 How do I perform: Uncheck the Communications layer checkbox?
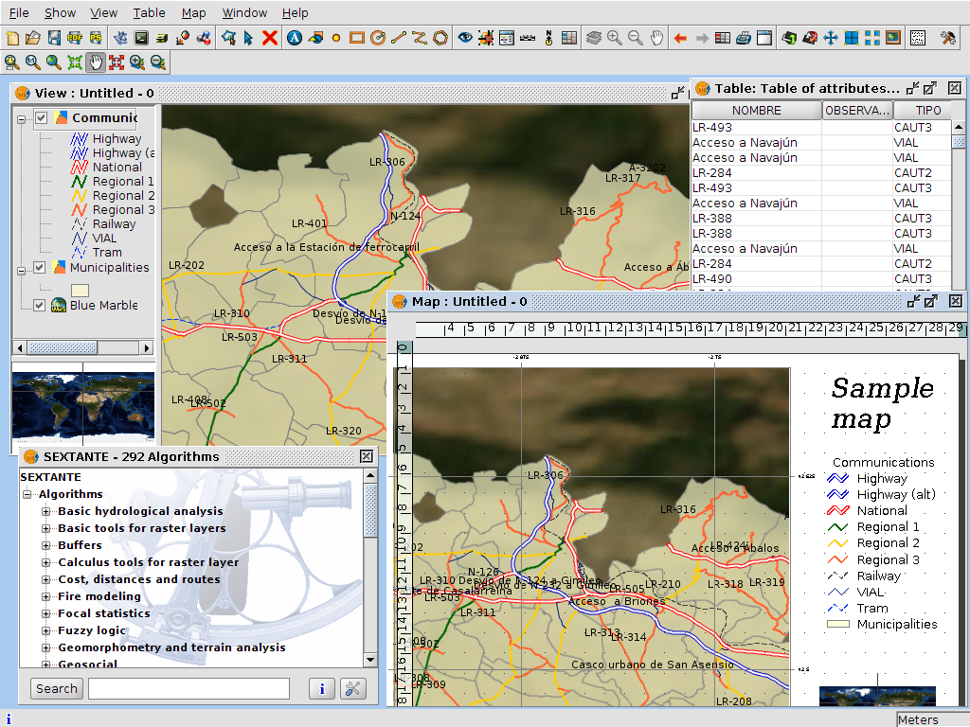point(41,118)
